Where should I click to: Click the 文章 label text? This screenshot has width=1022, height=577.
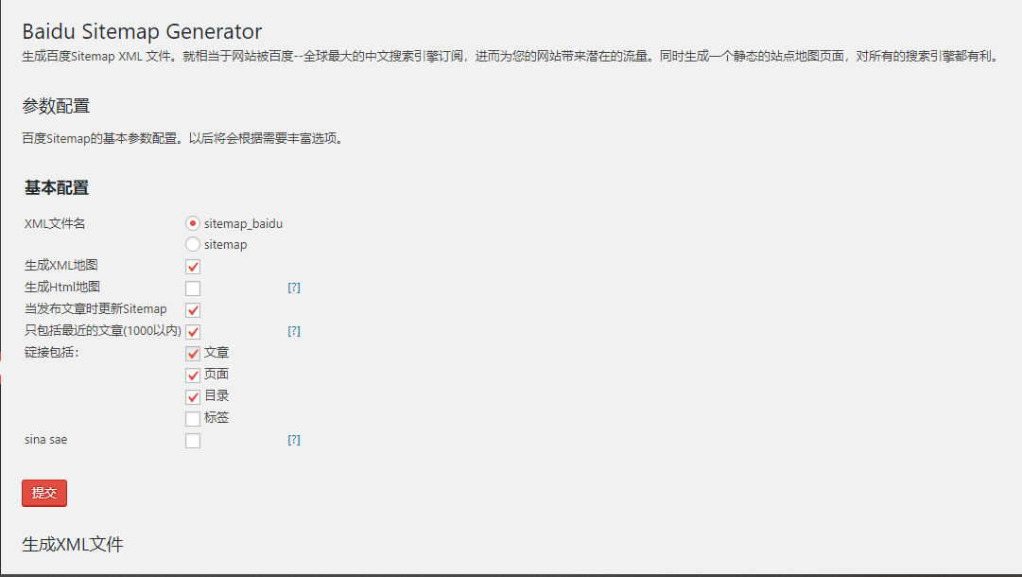click(x=217, y=353)
